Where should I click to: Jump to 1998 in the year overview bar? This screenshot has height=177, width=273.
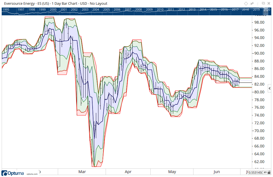point(32,9)
